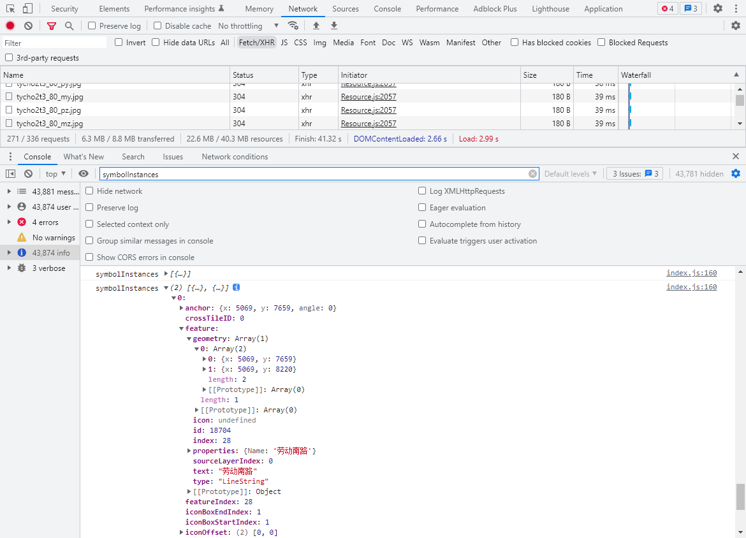This screenshot has height=538, width=746.
Task: Switch to the Elements tab
Action: [x=114, y=8]
